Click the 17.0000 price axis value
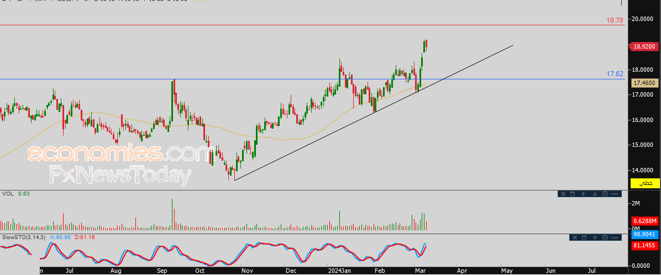 pos(643,95)
